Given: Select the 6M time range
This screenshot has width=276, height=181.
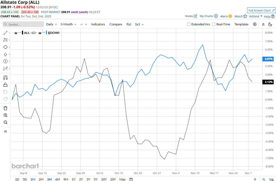Looking at the screenshot, I should click(x=58, y=179).
